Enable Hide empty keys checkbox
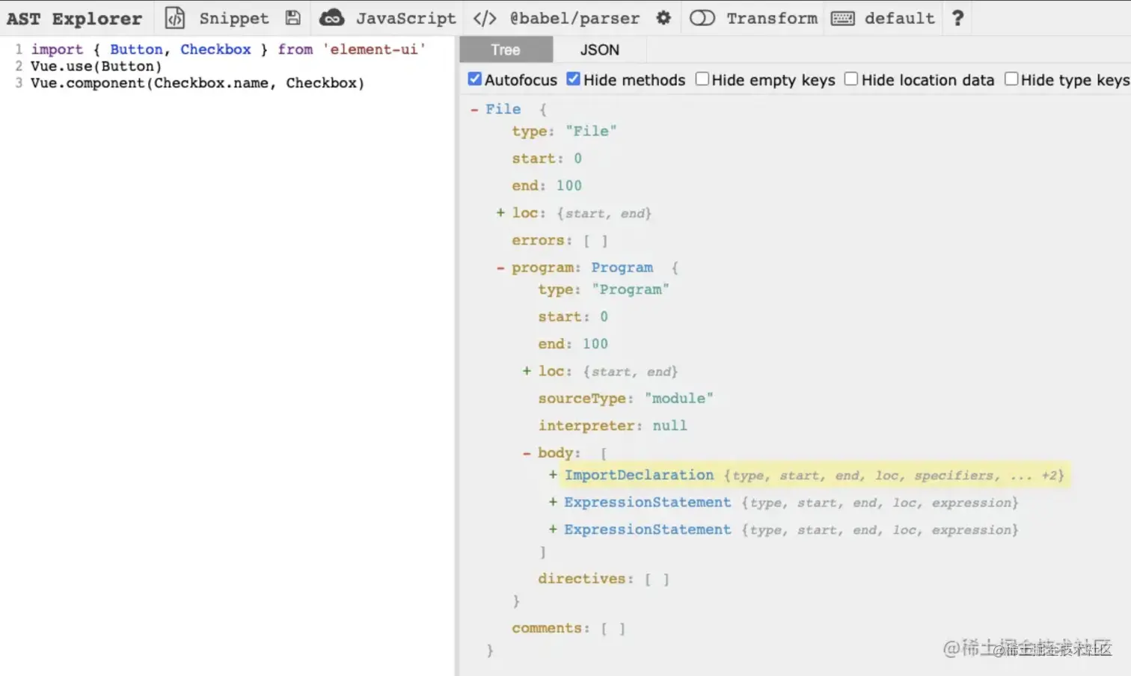Image resolution: width=1131 pixels, height=676 pixels. [702, 79]
